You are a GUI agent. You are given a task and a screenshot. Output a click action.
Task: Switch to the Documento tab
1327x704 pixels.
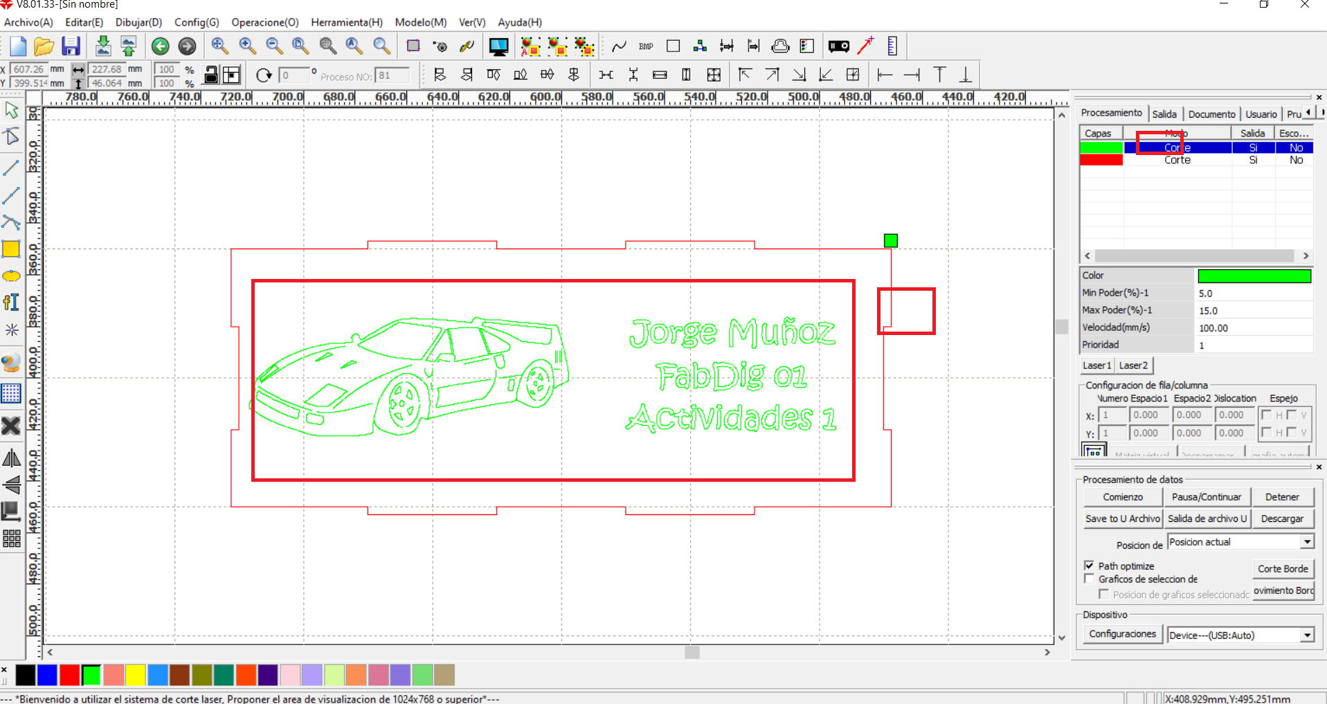pos(1211,114)
